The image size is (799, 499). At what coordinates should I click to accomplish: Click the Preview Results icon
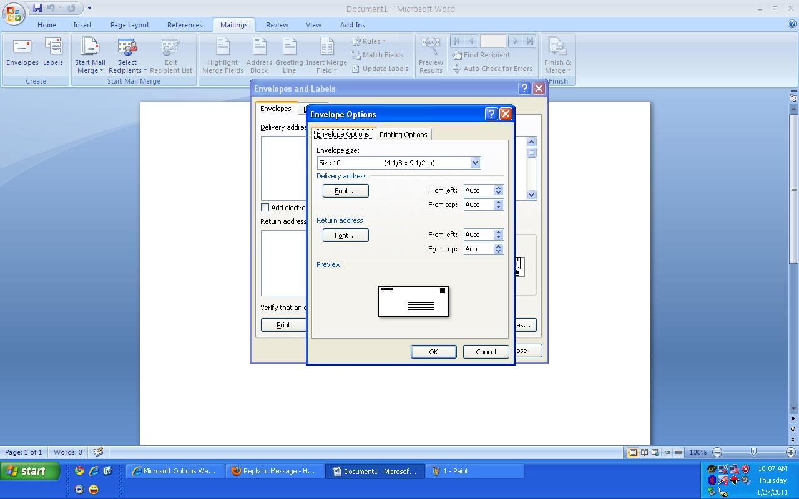pyautogui.click(x=431, y=56)
